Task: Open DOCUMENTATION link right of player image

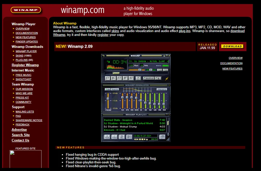Action: click(231, 63)
